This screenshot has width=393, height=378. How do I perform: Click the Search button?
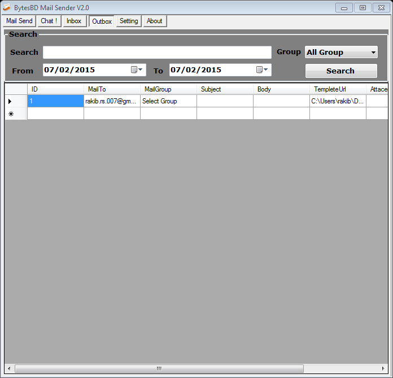pyautogui.click(x=341, y=71)
